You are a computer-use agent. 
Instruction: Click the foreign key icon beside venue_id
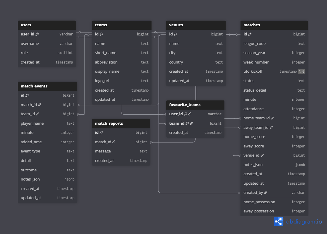click(262, 155)
